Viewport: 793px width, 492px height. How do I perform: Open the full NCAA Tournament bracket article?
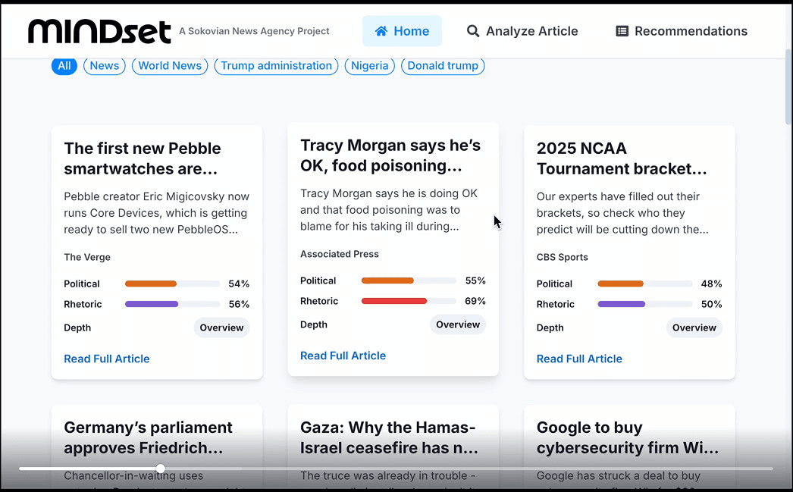coord(579,359)
